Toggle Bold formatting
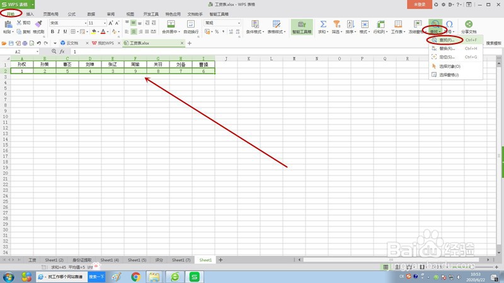 [52, 31]
